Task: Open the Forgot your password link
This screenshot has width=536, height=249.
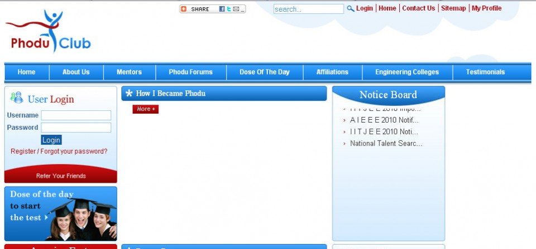Action: tap(74, 152)
